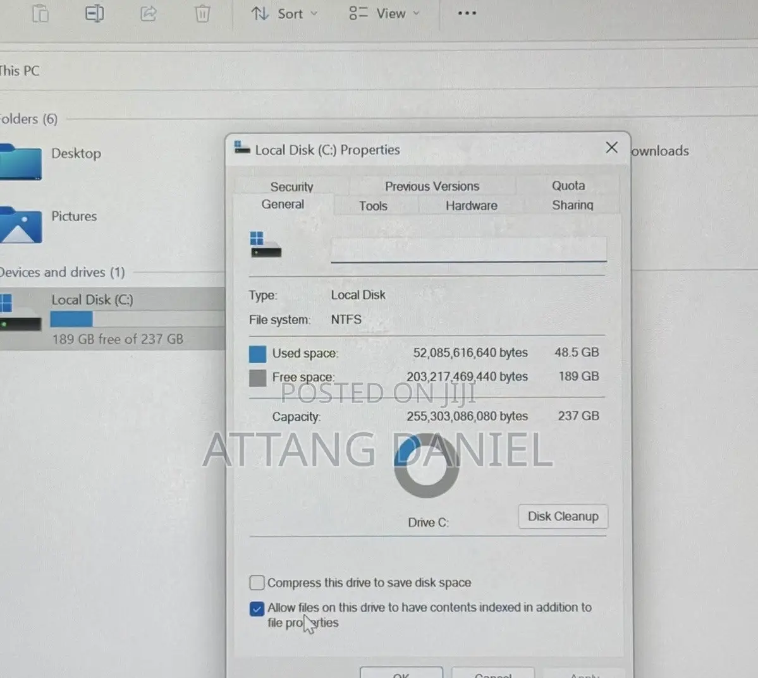Click the Local Disk (C:) storage usage bar
The width and height of the screenshot is (758, 678).
[137, 319]
